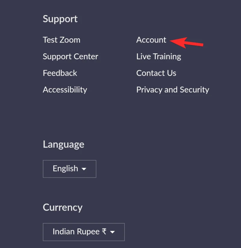Click the Currency section heading
Image resolution: width=241 pixels, height=248 pixels.
click(x=63, y=207)
